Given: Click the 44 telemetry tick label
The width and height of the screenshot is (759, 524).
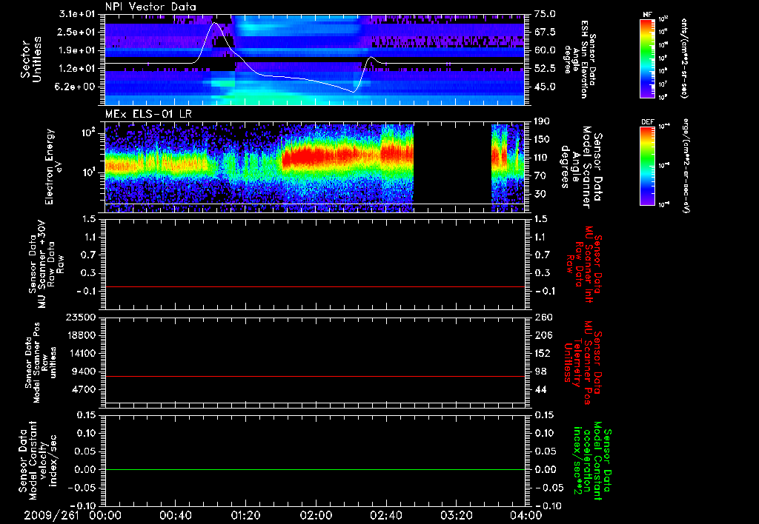Looking at the screenshot, I should click(540, 389).
